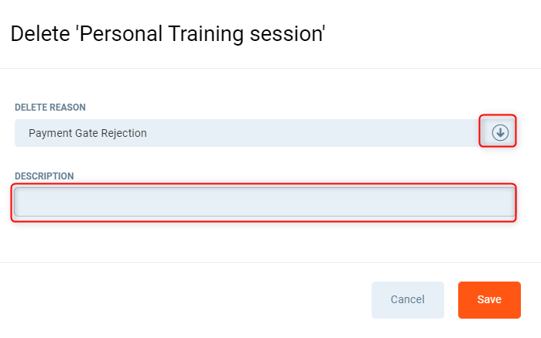The image size is (541, 338).
Task: Change the selected delete reason
Action: coord(248,133)
